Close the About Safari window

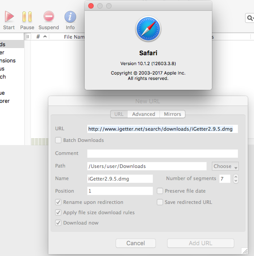click(91, 6)
